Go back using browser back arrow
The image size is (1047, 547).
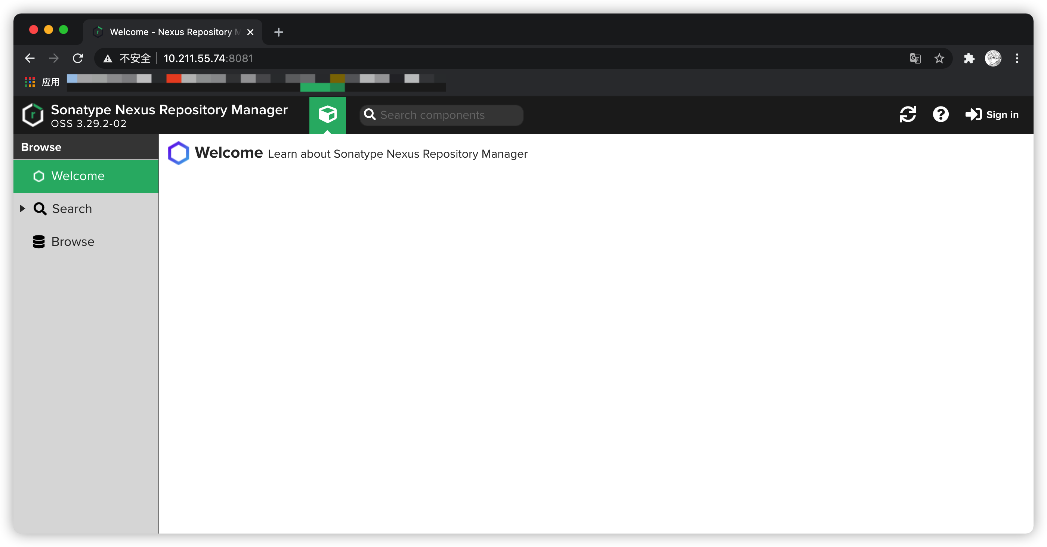pyautogui.click(x=30, y=59)
